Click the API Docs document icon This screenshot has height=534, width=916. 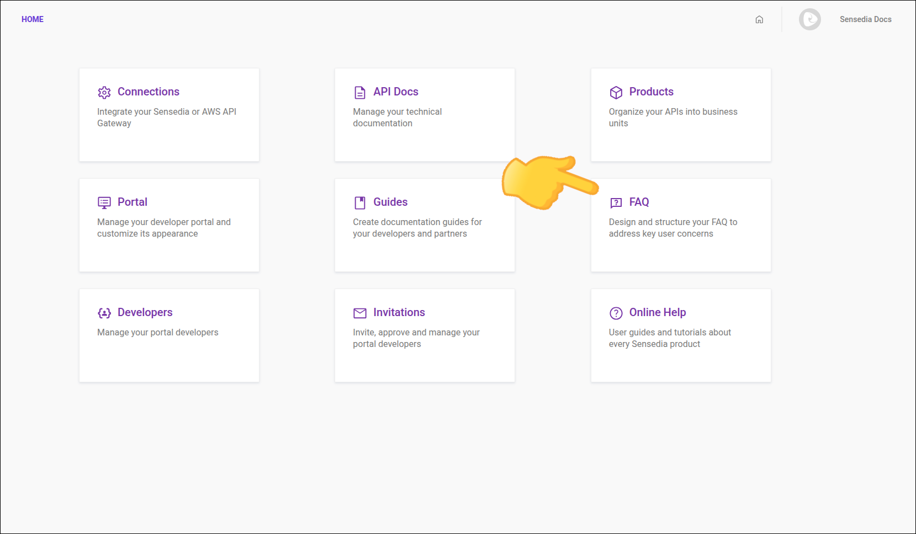pos(360,92)
